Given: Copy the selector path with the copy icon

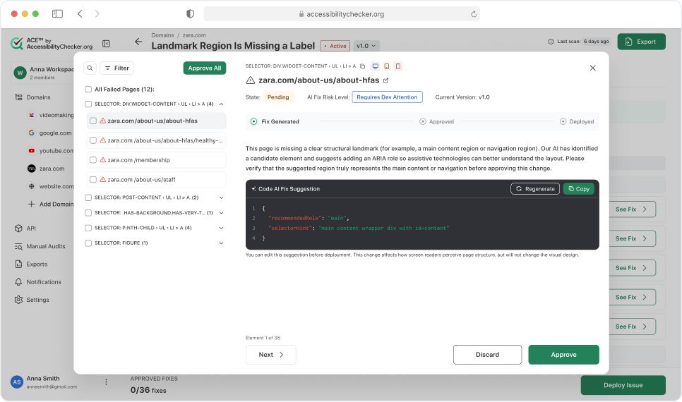Looking at the screenshot, I should tap(362, 66).
